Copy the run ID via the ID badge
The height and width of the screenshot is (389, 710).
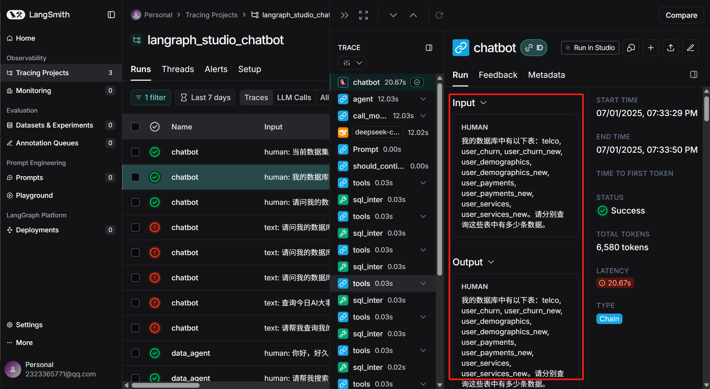pos(533,48)
